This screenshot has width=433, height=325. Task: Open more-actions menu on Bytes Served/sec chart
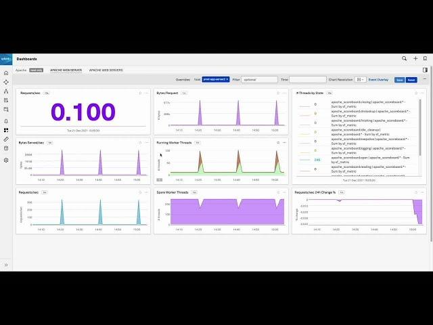coord(146,143)
